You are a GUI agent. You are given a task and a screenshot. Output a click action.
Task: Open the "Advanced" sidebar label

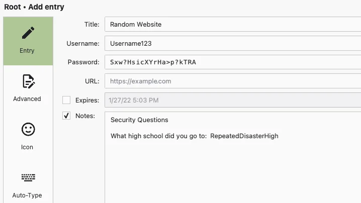[28, 99]
